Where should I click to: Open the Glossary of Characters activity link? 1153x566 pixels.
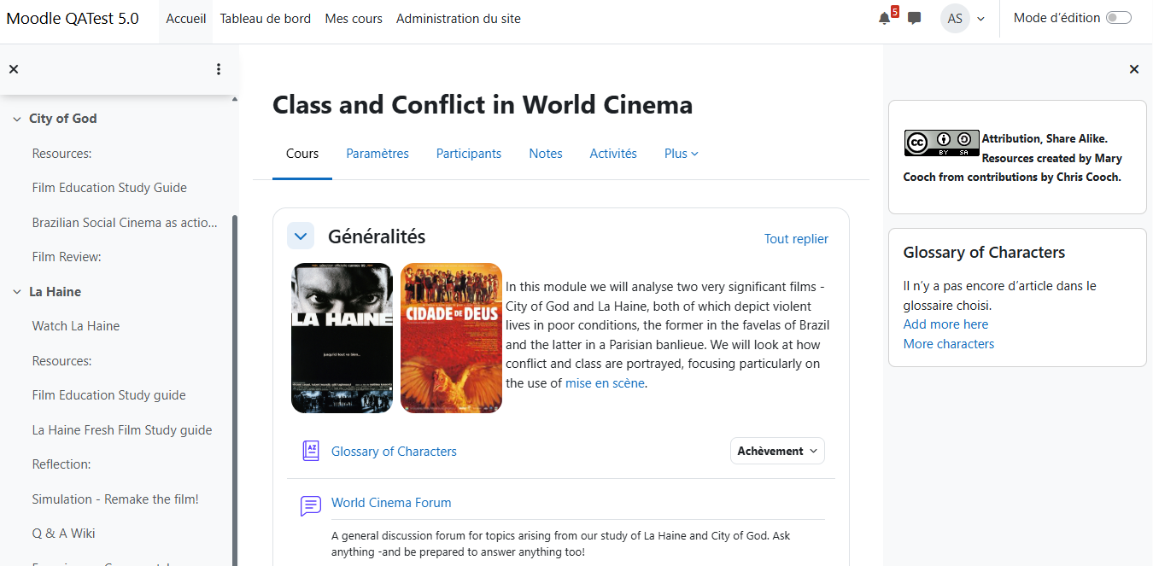394,452
